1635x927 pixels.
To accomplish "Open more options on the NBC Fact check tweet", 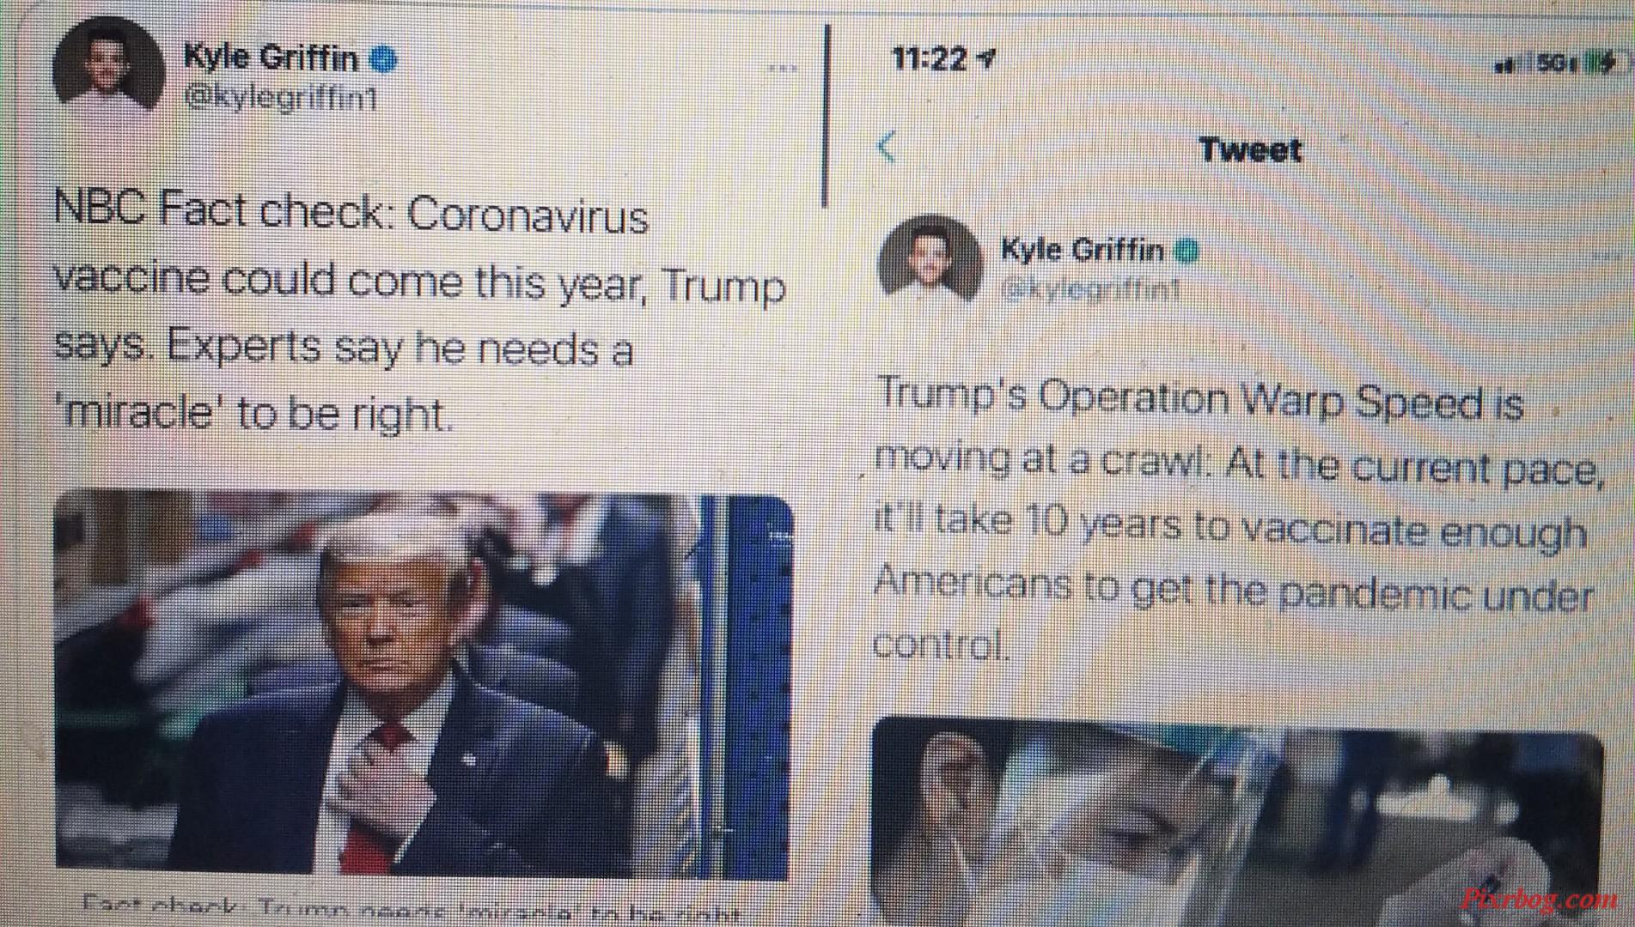I will (x=782, y=68).
